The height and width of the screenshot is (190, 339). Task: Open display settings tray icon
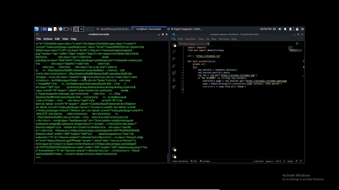point(274,29)
